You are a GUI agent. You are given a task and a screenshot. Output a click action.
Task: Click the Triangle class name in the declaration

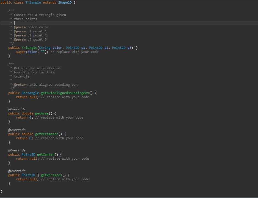click(33, 2)
